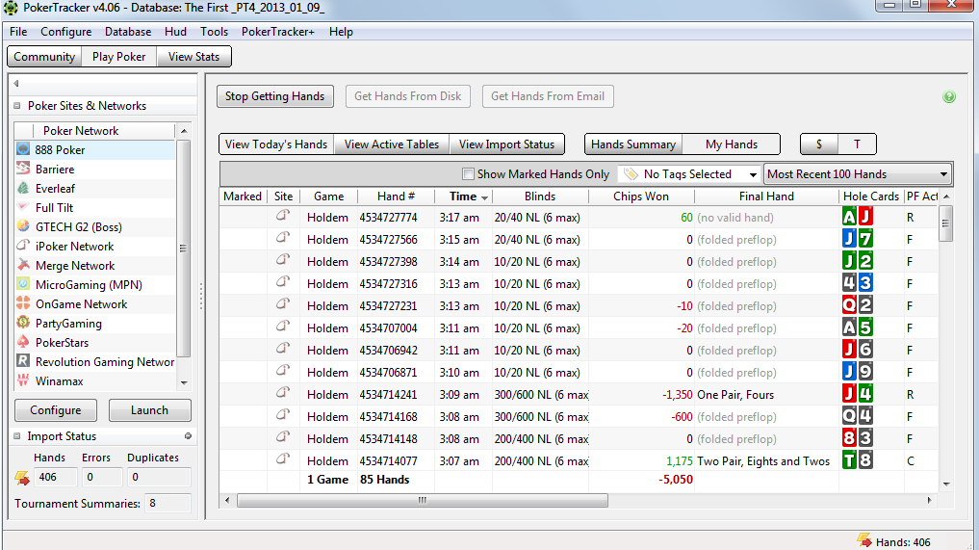The height and width of the screenshot is (550, 979).
Task: Select the GTECH G2 (Boss) icon
Action: [23, 226]
